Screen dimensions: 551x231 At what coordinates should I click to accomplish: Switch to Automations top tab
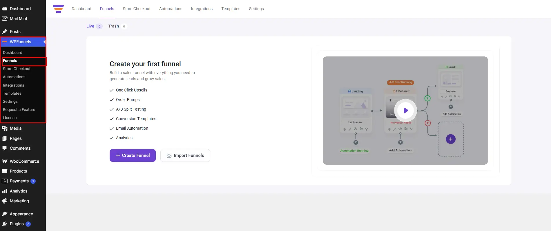click(171, 9)
